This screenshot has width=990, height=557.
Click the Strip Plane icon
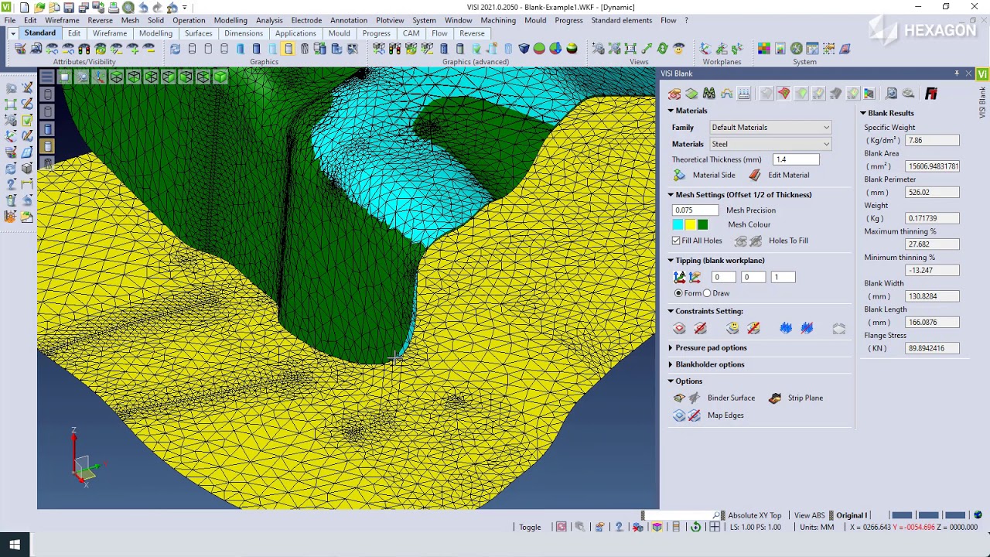[x=775, y=398]
